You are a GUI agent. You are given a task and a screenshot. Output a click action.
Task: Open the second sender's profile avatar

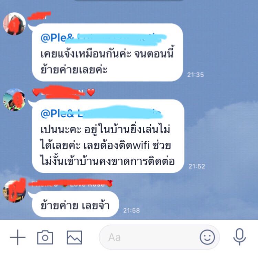click(14, 100)
